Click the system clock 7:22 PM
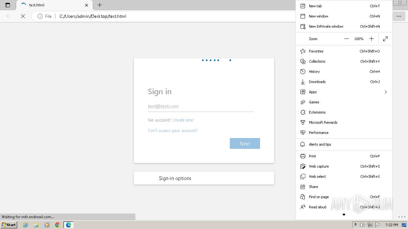The image size is (408, 229). (391, 225)
